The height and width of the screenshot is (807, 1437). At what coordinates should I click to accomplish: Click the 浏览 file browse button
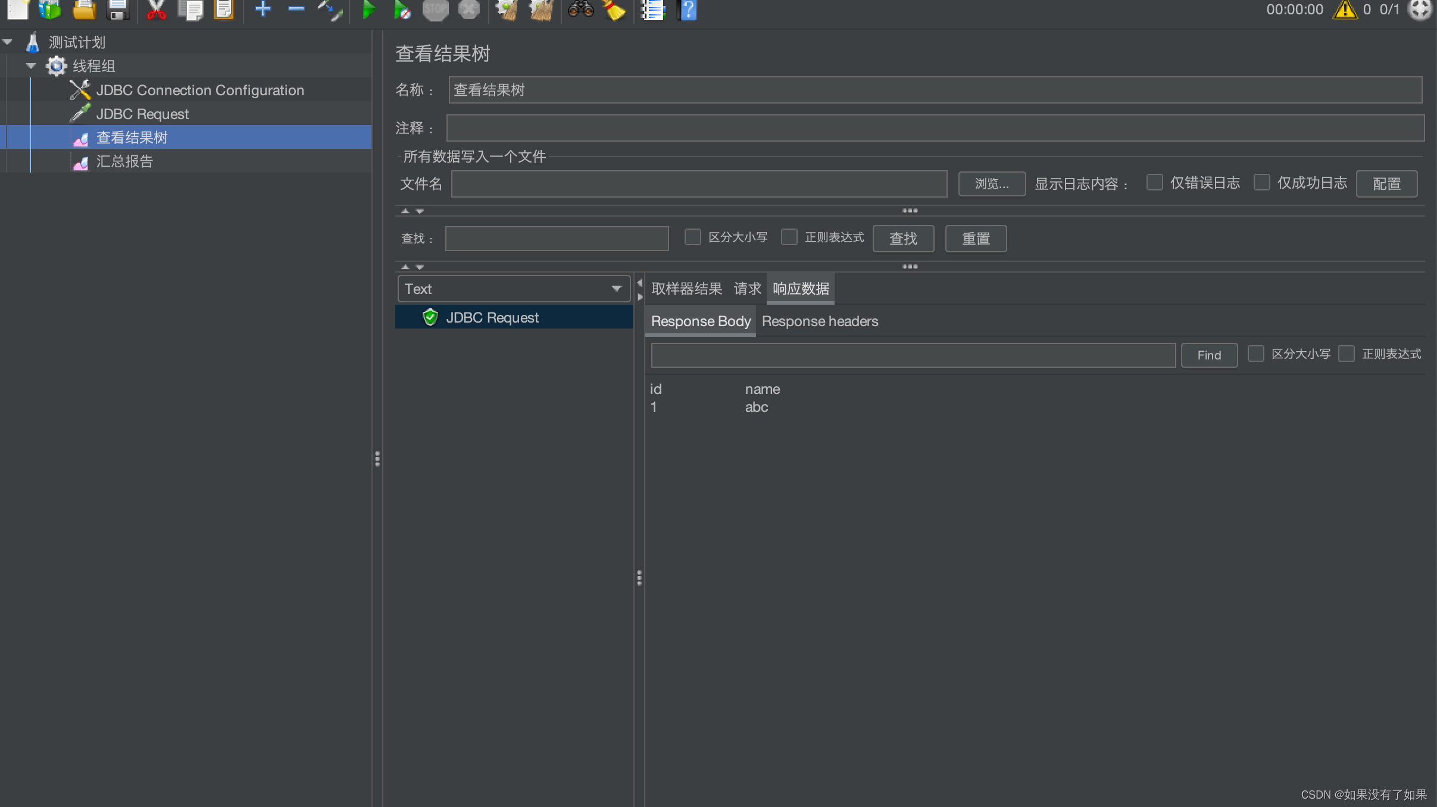pos(991,183)
